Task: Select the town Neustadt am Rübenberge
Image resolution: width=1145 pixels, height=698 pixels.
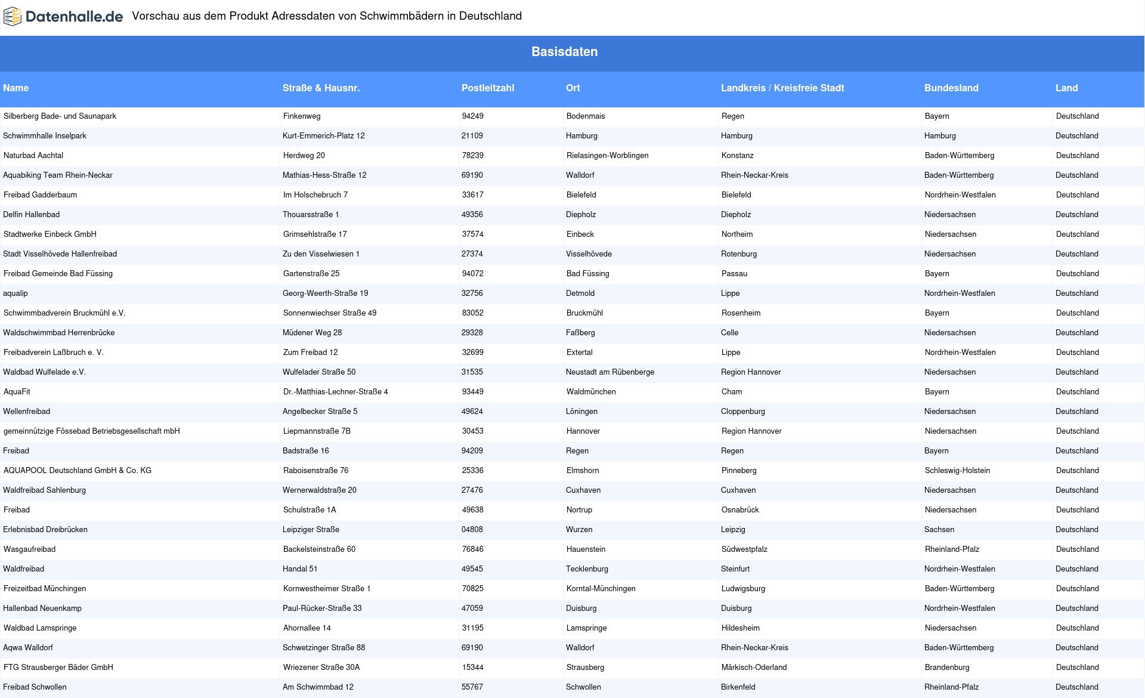Action: pyautogui.click(x=610, y=372)
